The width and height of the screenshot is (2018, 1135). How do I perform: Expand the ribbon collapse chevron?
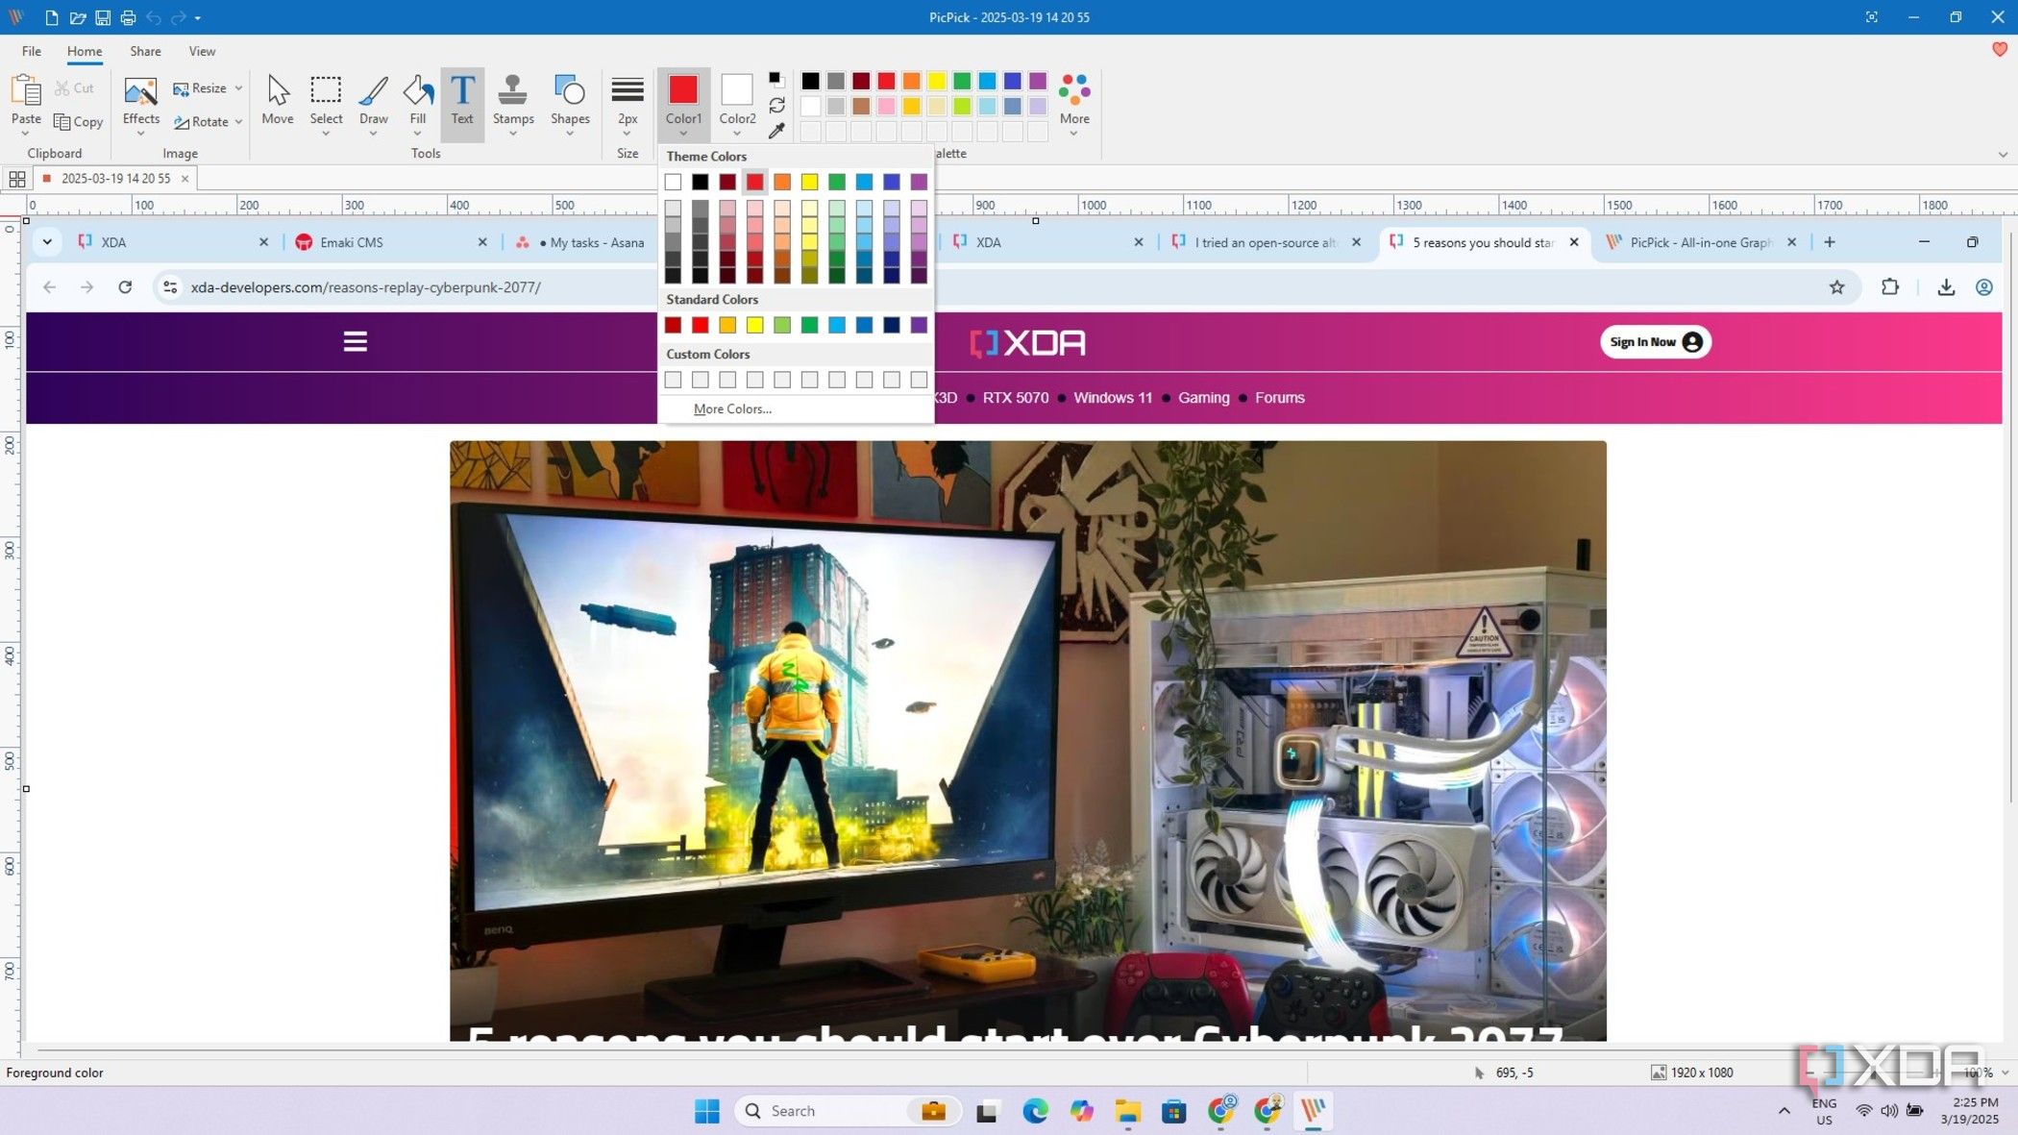2003,154
